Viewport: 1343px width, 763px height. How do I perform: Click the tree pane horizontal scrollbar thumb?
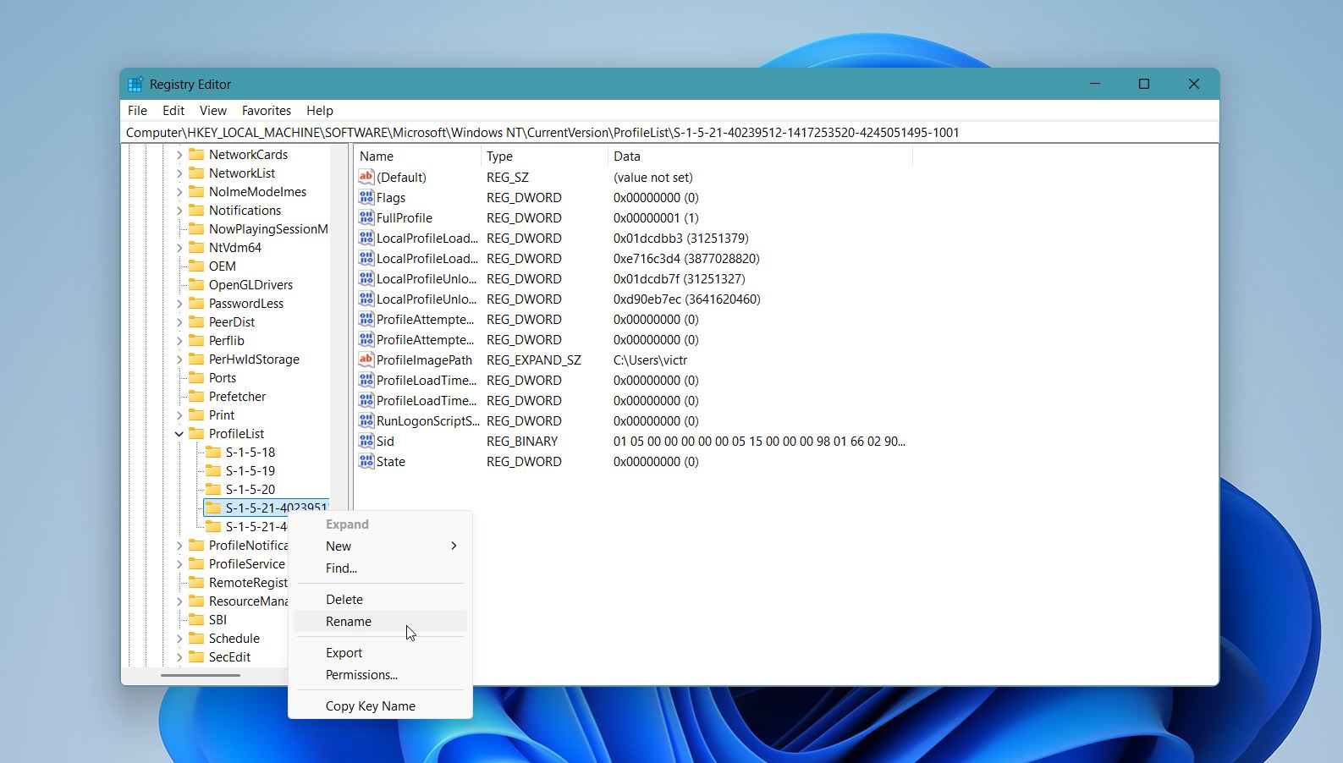click(x=201, y=675)
